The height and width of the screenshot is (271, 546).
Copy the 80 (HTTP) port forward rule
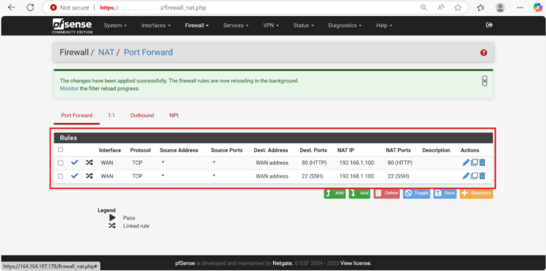click(474, 163)
